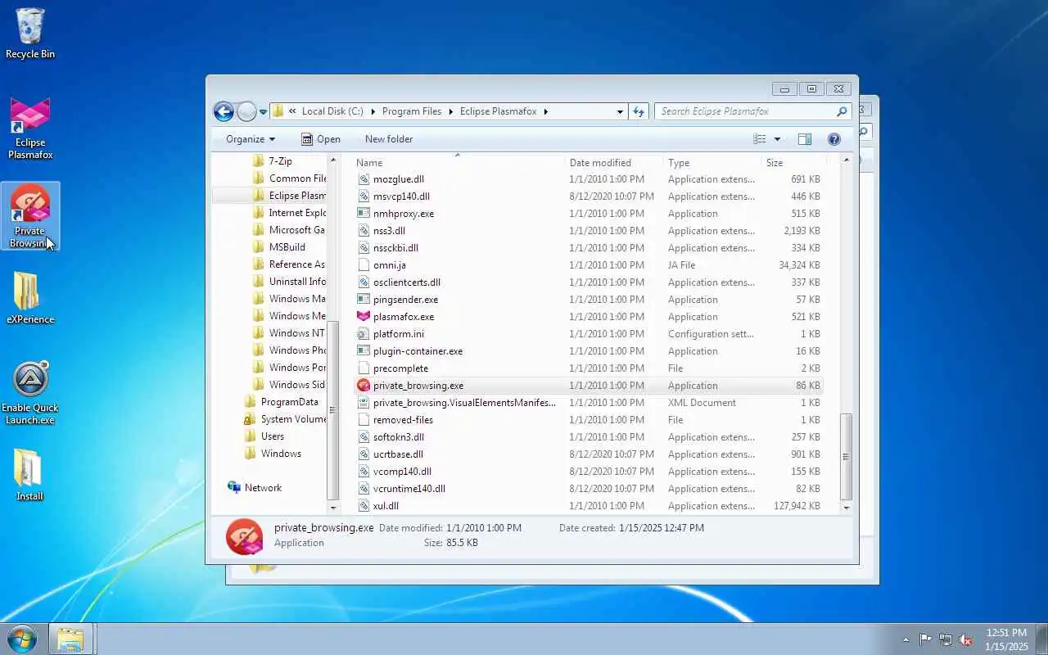Open Explorer Help question mark icon
Image resolution: width=1048 pixels, height=655 pixels.
(x=834, y=139)
